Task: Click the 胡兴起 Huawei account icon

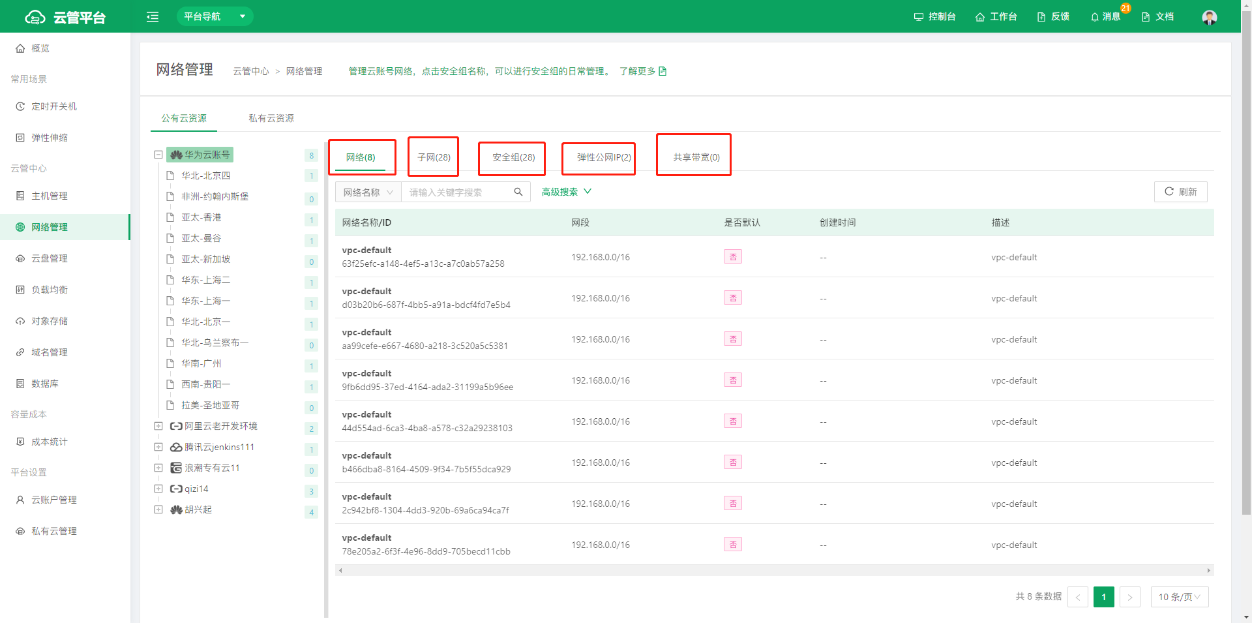Action: coord(176,509)
